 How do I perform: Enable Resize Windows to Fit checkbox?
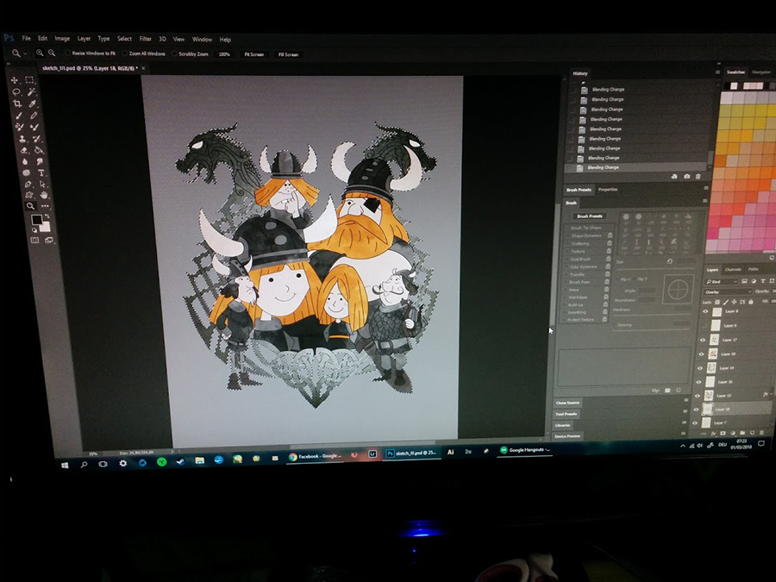pyautogui.click(x=69, y=53)
